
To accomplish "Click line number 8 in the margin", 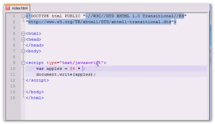I will click(x=14, y=57).
